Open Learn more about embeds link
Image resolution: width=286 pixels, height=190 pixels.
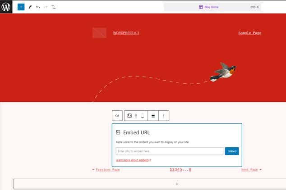[x=134, y=160]
